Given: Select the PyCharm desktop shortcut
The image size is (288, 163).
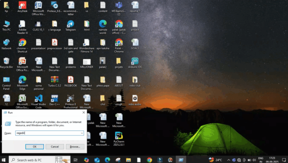Looking at the screenshot, I should point(119,136).
